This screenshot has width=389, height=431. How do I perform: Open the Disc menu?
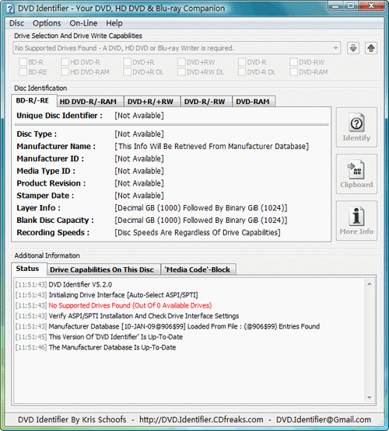[16, 23]
